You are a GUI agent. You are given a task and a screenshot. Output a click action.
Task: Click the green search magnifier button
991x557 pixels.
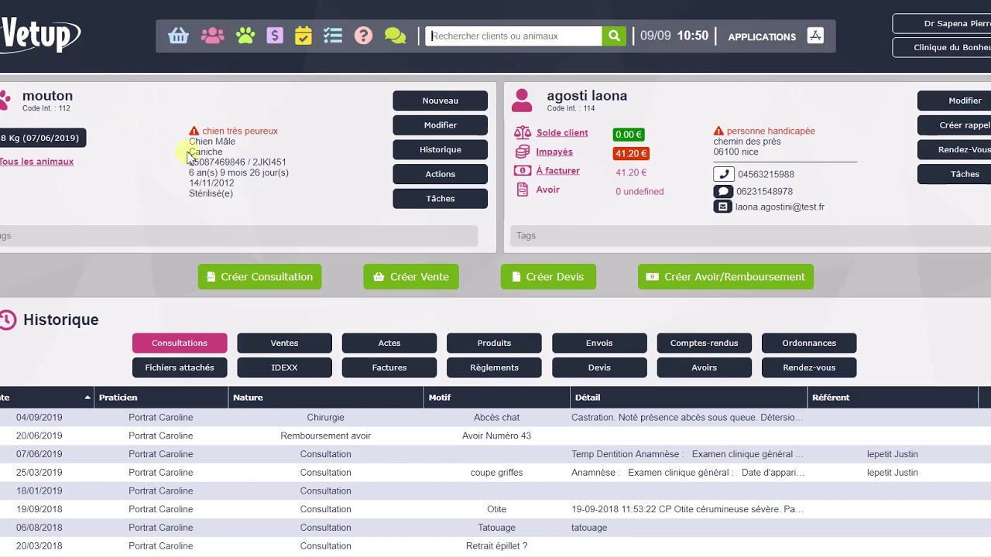coord(614,36)
